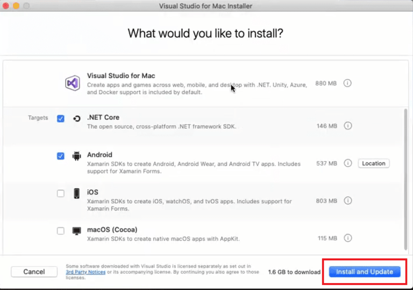
Task: Click the iOS phone icon
Action: tap(76, 194)
